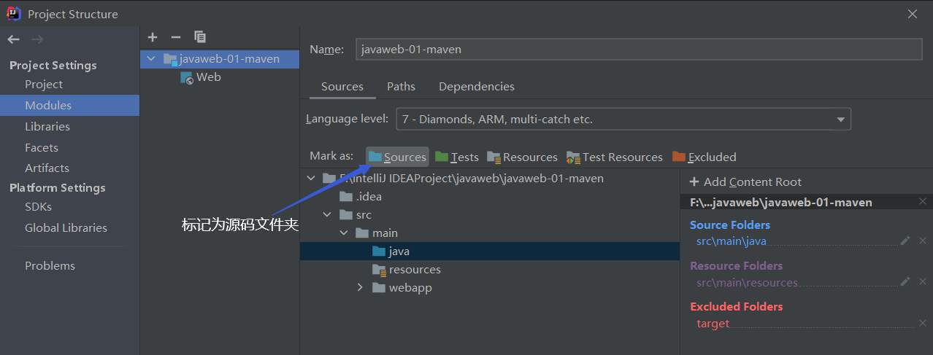
Task: Add a new module with plus icon
Action: pos(152,37)
